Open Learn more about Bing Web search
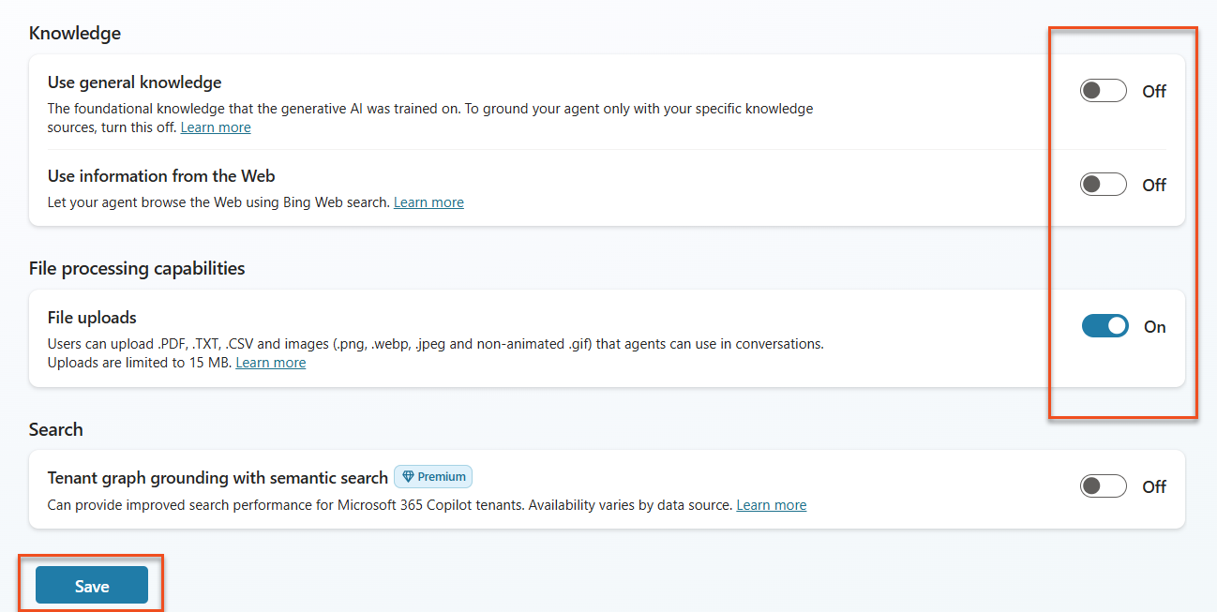The height and width of the screenshot is (612, 1217). coord(428,202)
